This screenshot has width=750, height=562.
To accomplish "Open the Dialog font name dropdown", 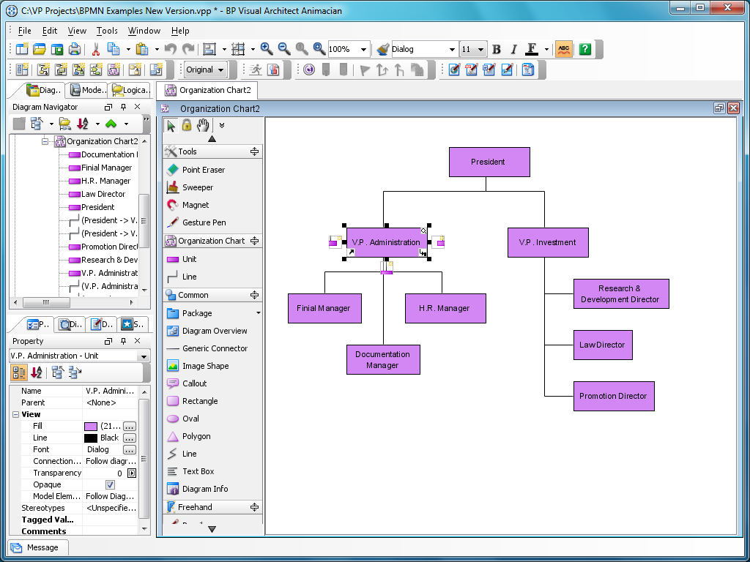I will point(452,49).
